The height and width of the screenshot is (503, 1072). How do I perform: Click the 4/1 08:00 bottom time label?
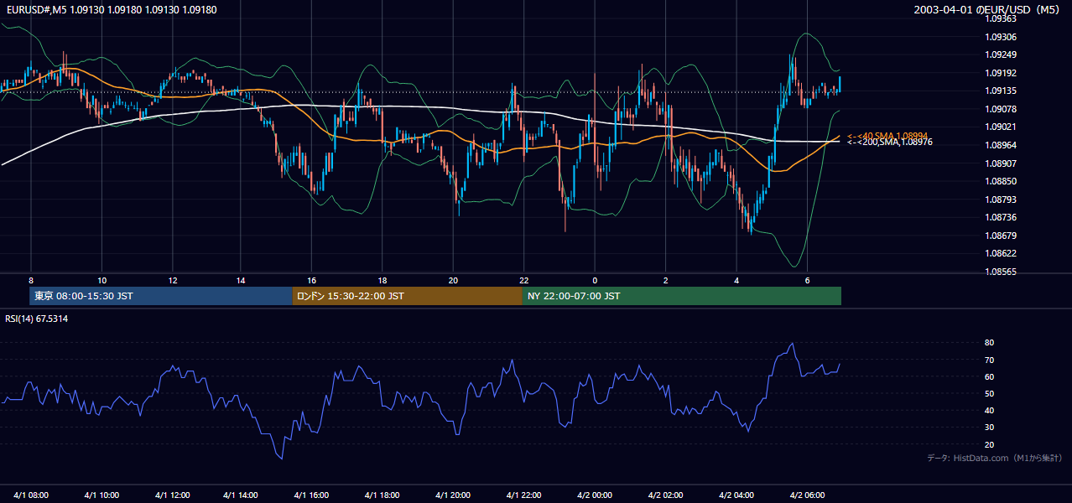click(31, 495)
